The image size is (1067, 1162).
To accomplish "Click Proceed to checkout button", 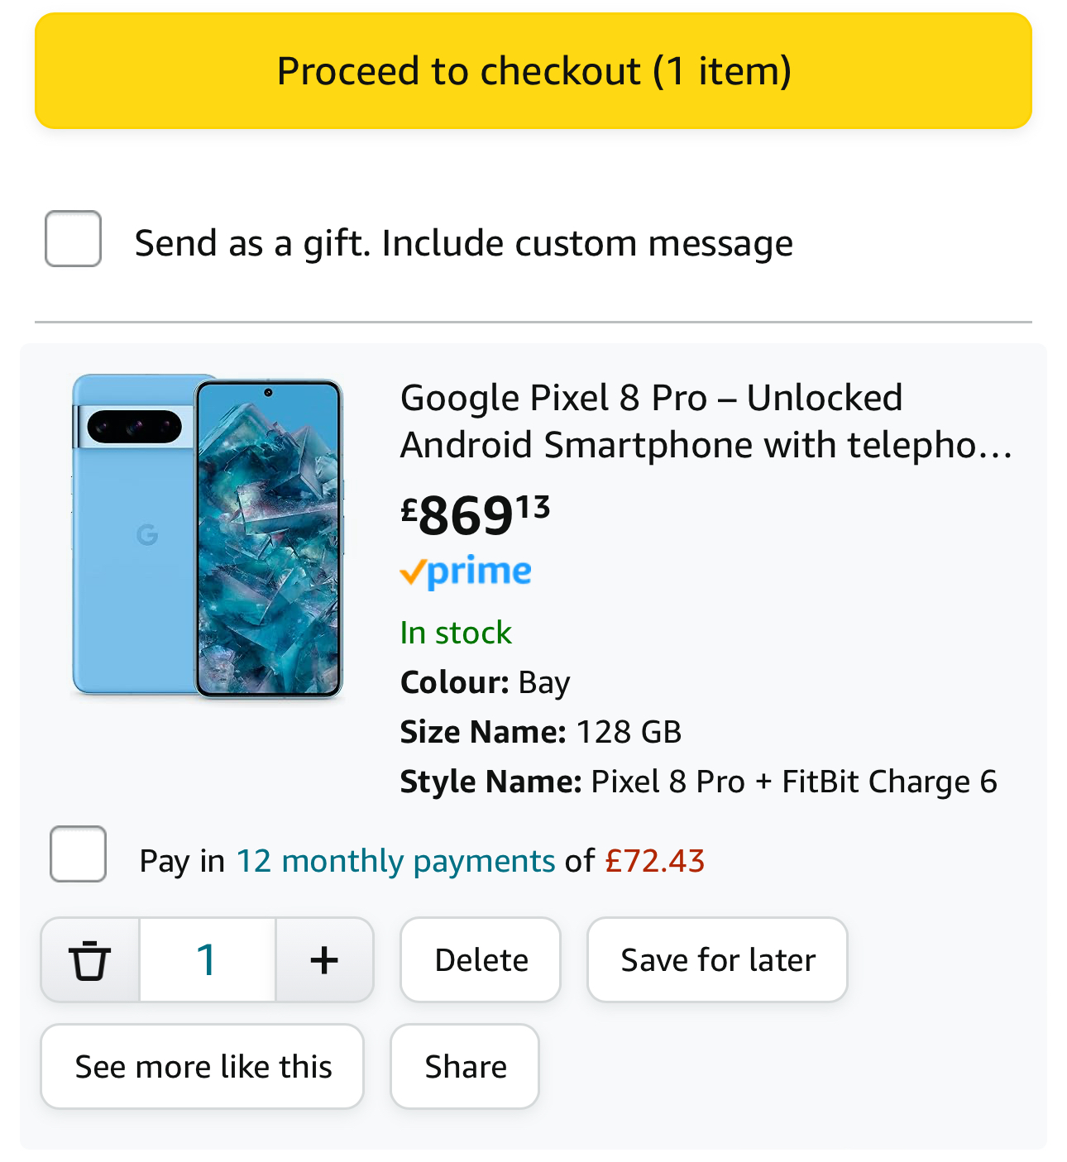I will (533, 71).
